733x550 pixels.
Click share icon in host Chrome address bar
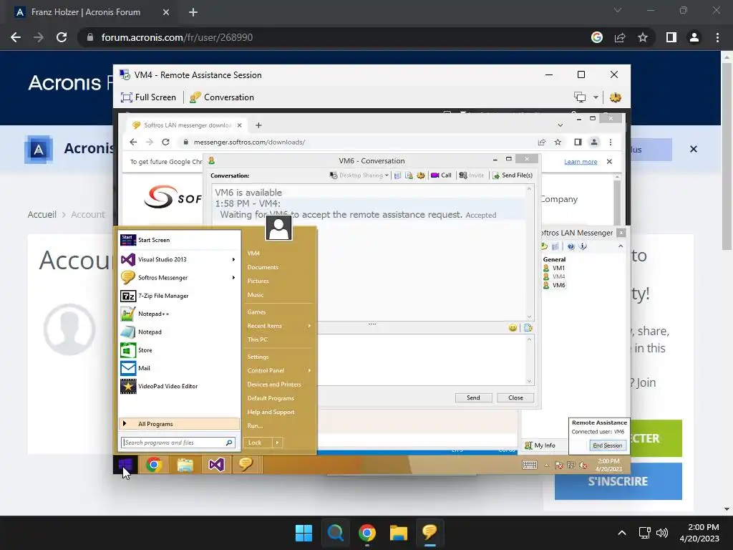pos(620,37)
